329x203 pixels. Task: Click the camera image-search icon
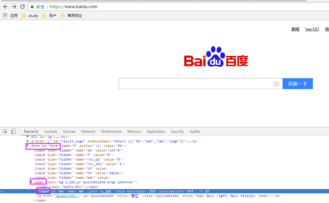(x=276, y=84)
